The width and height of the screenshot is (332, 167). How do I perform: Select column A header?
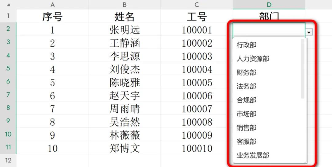pyautogui.click(x=52, y=5)
